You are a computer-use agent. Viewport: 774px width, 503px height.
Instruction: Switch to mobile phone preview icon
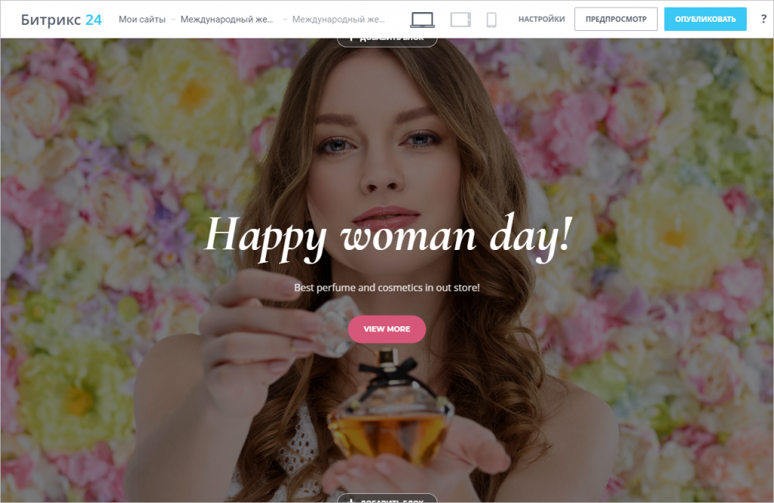491,20
